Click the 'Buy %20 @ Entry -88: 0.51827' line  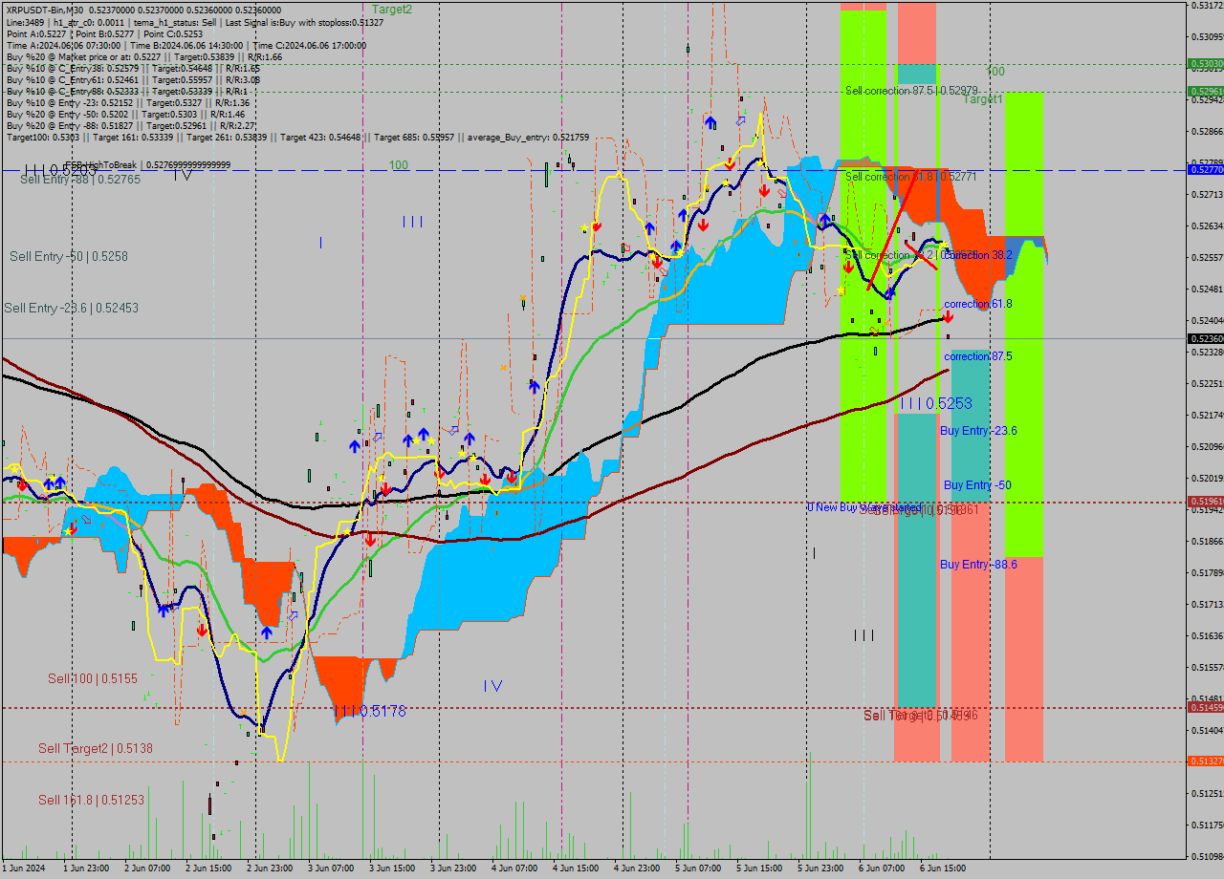click(131, 125)
